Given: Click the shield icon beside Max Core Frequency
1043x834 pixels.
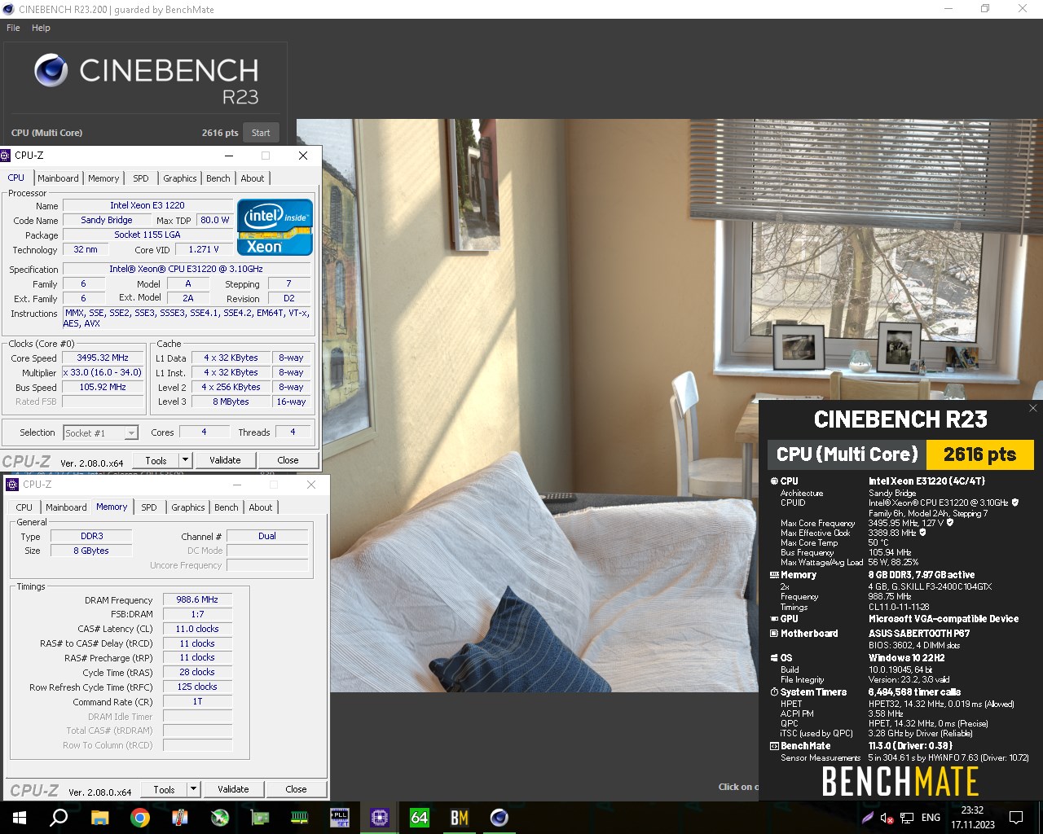Looking at the screenshot, I should point(950,523).
